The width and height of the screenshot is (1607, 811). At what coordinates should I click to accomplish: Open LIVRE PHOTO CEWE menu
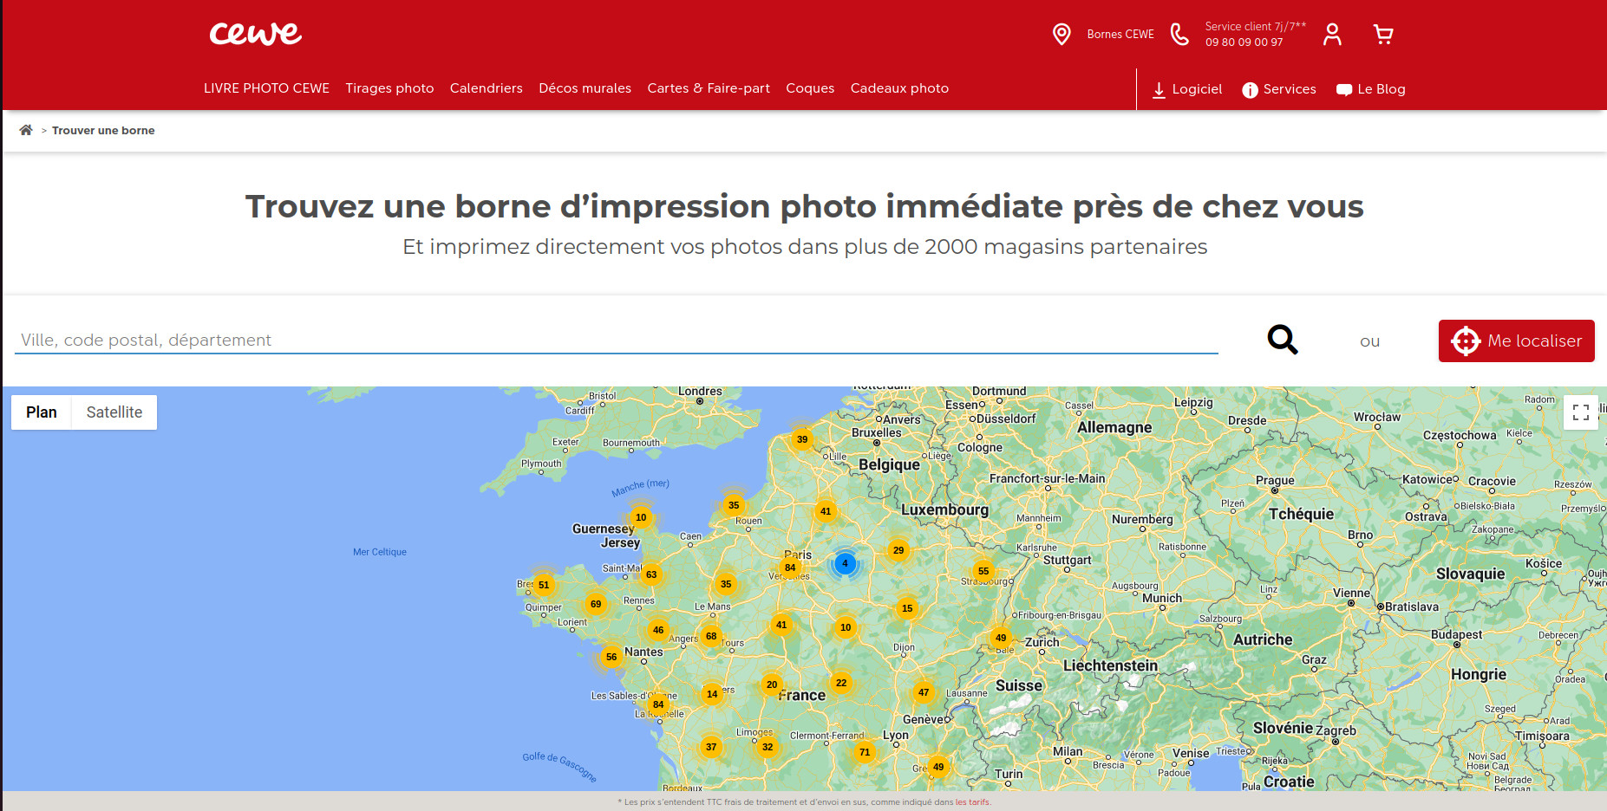(266, 88)
